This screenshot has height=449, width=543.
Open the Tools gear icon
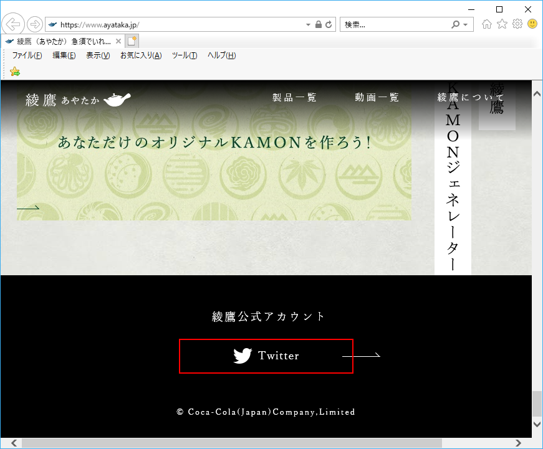click(517, 24)
